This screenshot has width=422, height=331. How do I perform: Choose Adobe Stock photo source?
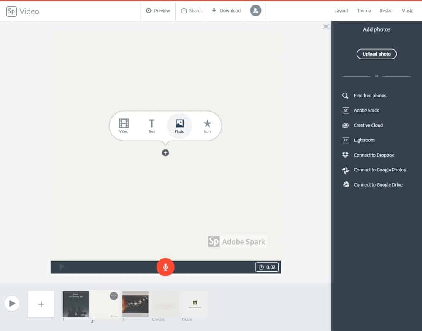point(361,110)
